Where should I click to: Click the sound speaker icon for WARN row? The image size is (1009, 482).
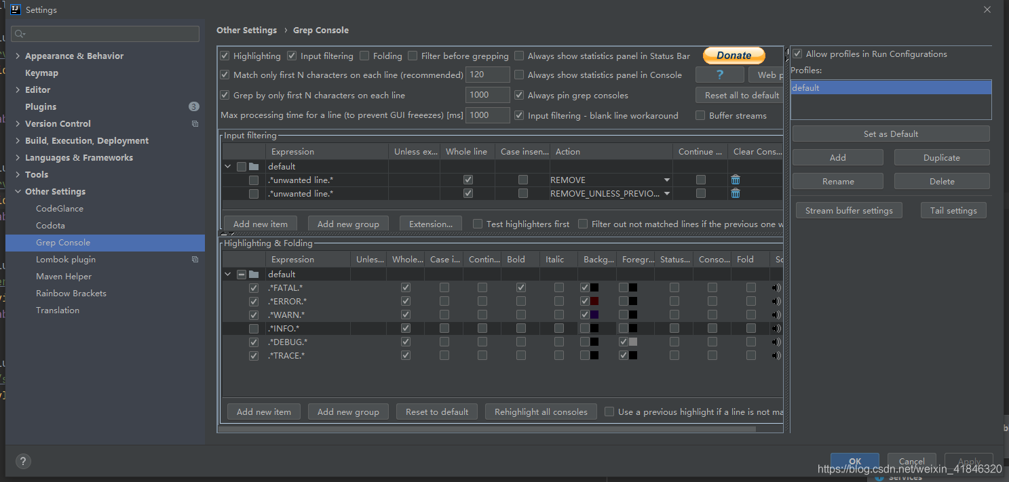(776, 315)
